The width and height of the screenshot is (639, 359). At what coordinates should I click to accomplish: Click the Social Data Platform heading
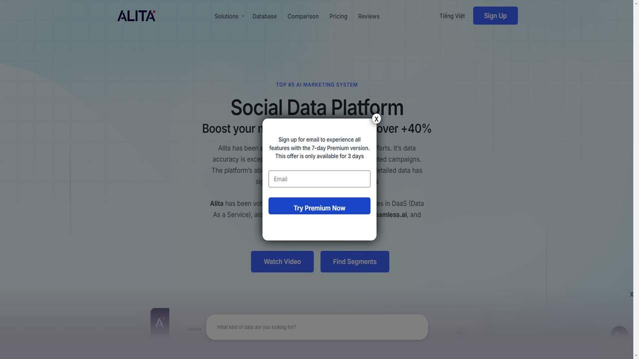point(317,108)
